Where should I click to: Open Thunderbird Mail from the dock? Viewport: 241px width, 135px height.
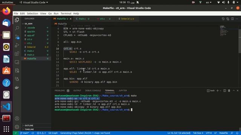tap(6, 23)
